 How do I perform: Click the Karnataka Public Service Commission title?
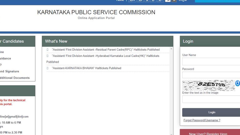pos(96,12)
